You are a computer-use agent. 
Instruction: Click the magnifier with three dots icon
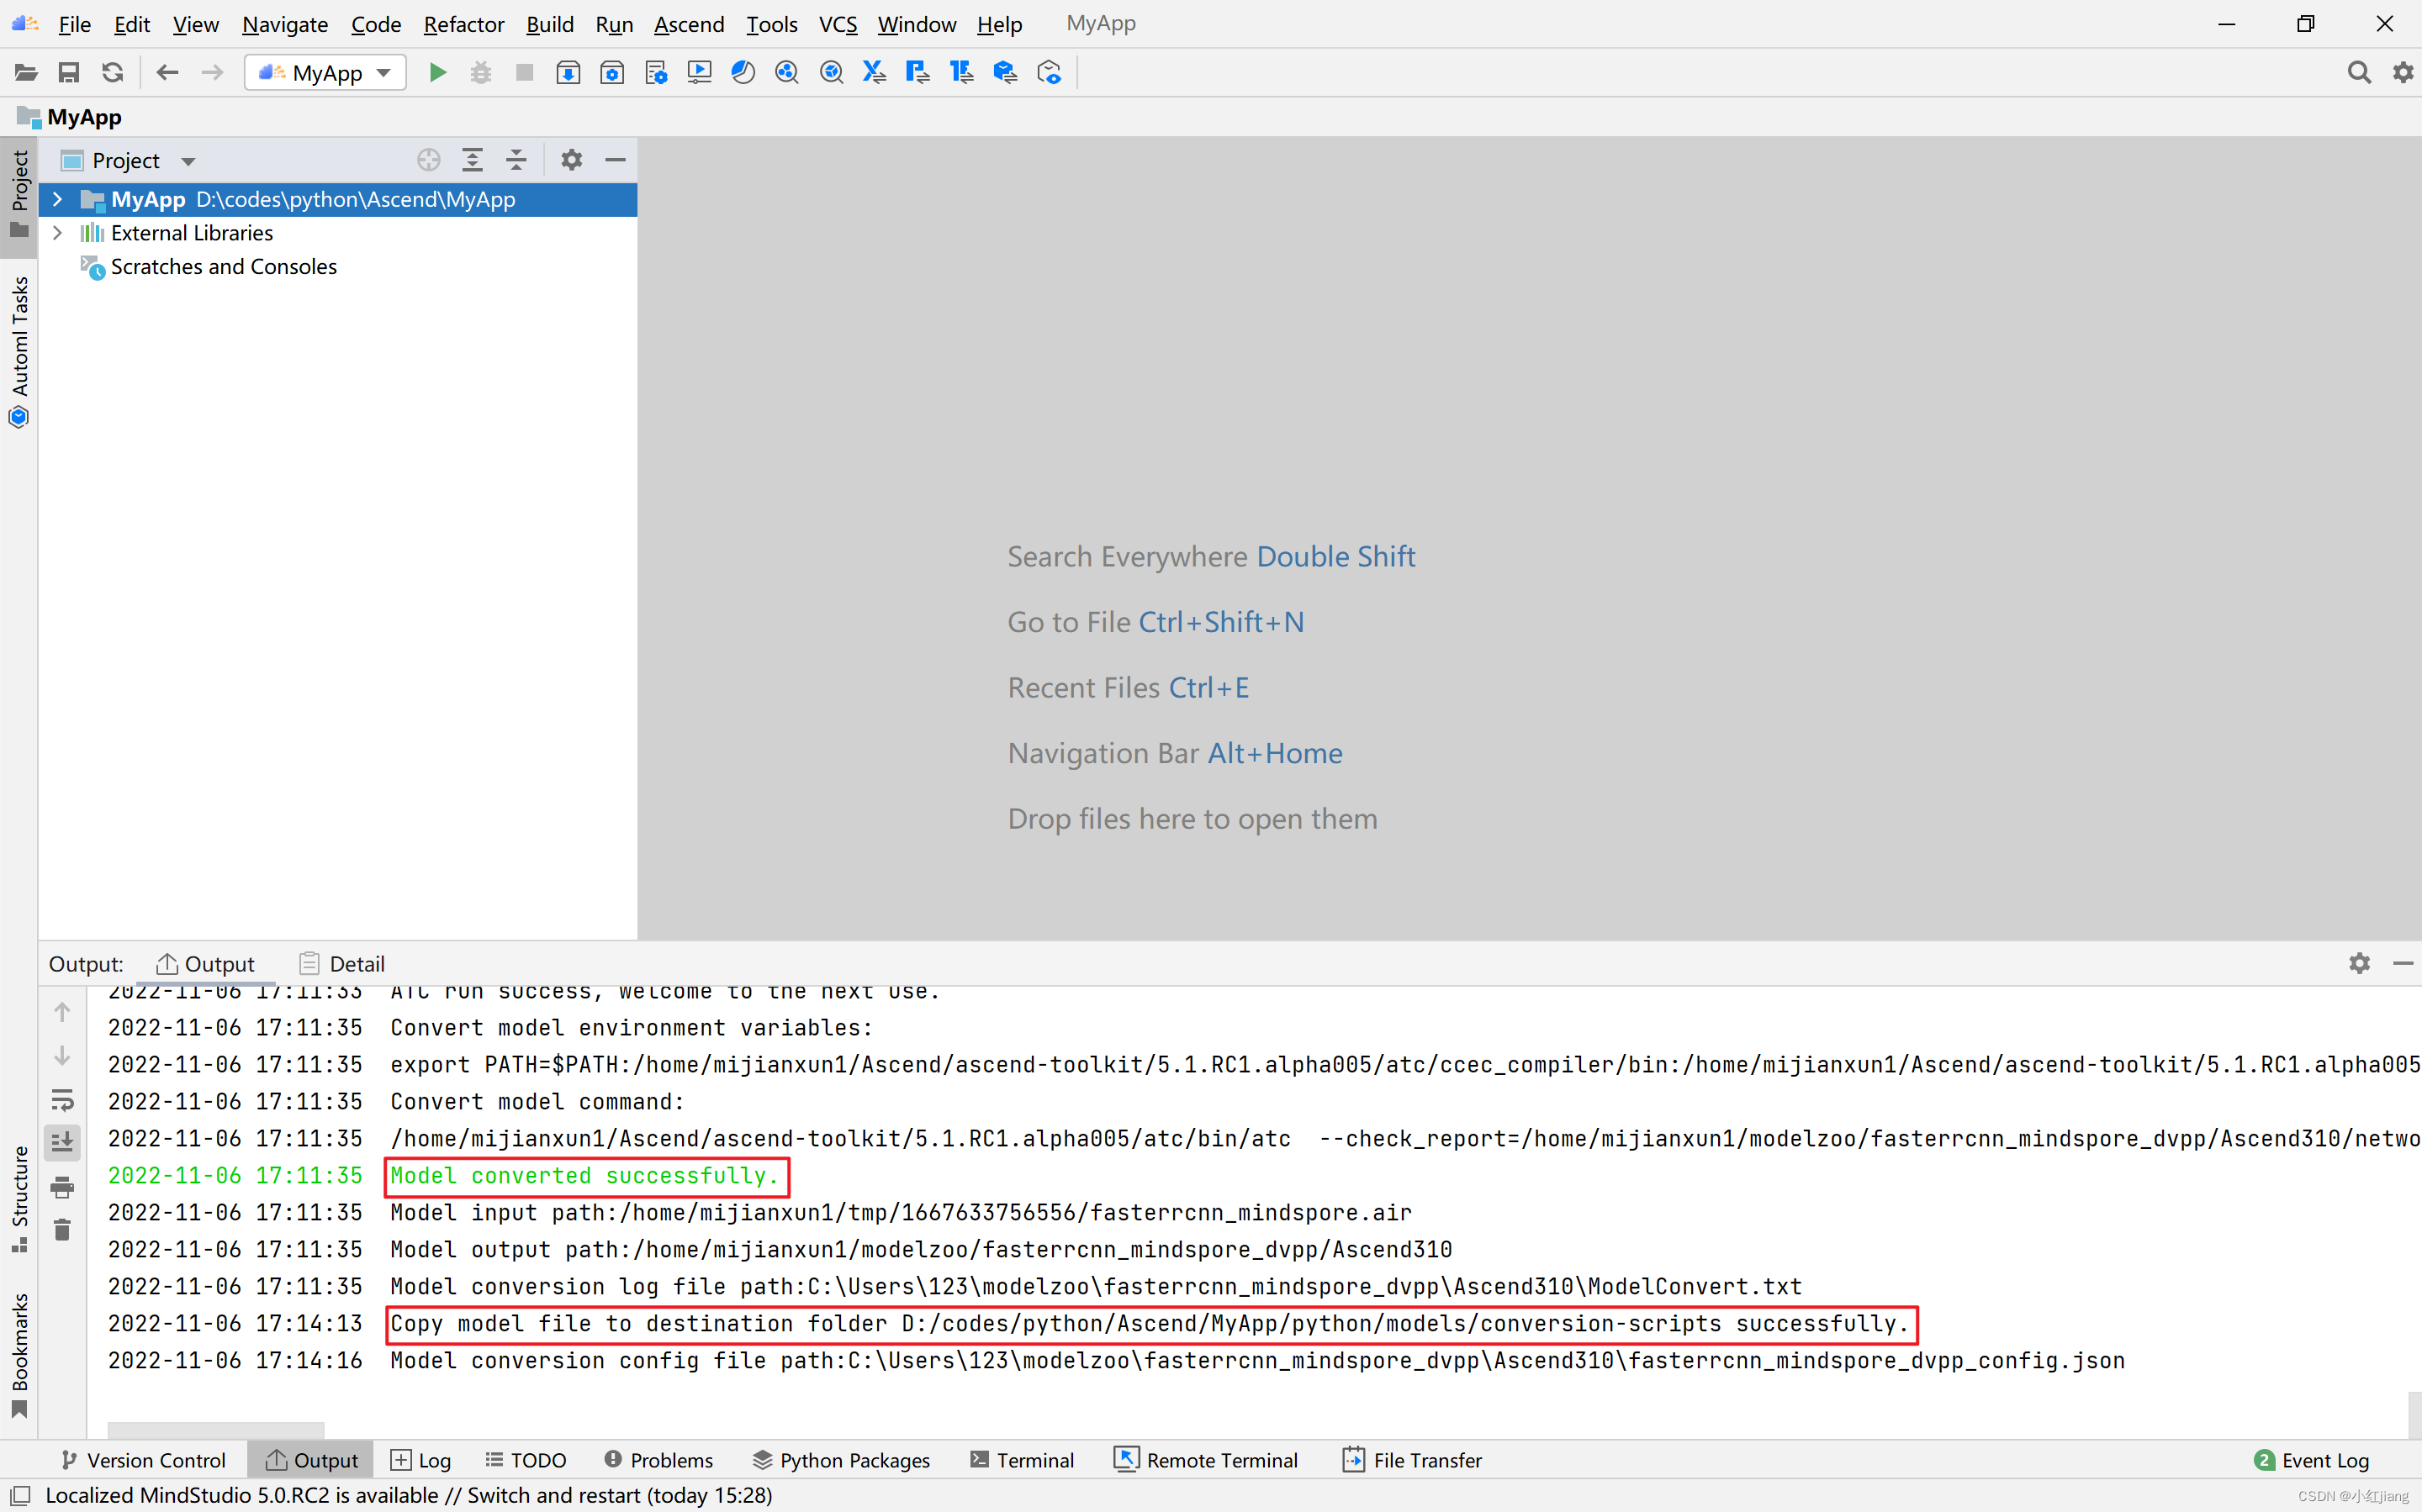[787, 73]
